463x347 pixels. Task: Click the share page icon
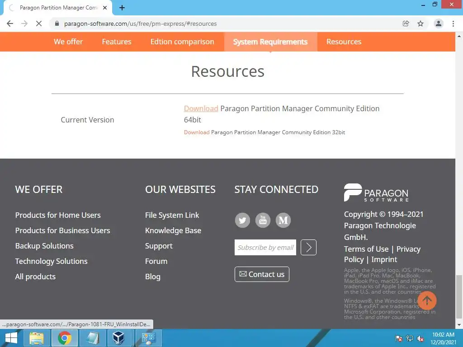(406, 23)
